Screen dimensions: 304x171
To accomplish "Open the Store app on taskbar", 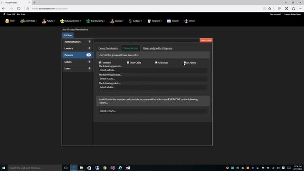I will click(89, 168).
